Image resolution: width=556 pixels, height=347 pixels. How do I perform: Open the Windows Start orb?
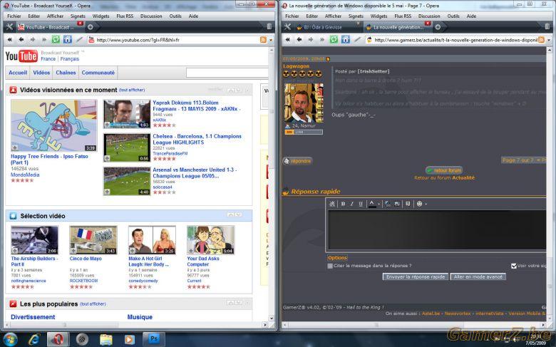click(x=10, y=339)
